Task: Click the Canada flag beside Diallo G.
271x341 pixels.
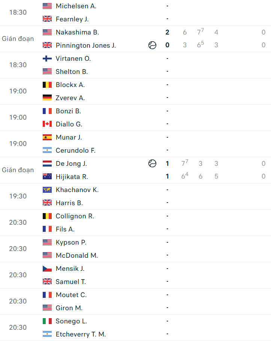Action: (x=47, y=124)
